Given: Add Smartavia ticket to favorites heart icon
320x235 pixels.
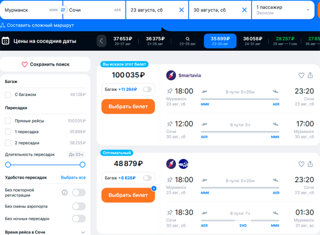Looking at the screenshot, I should 301,75.
